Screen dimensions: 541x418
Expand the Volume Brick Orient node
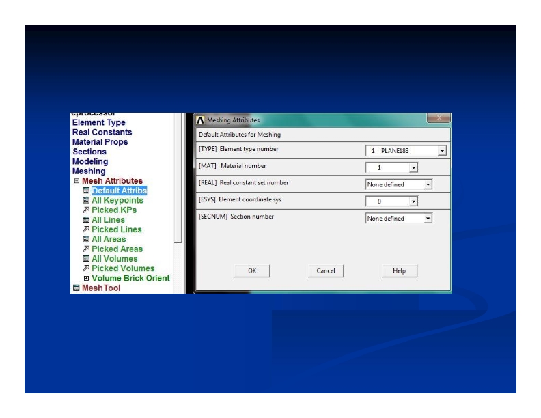point(86,279)
